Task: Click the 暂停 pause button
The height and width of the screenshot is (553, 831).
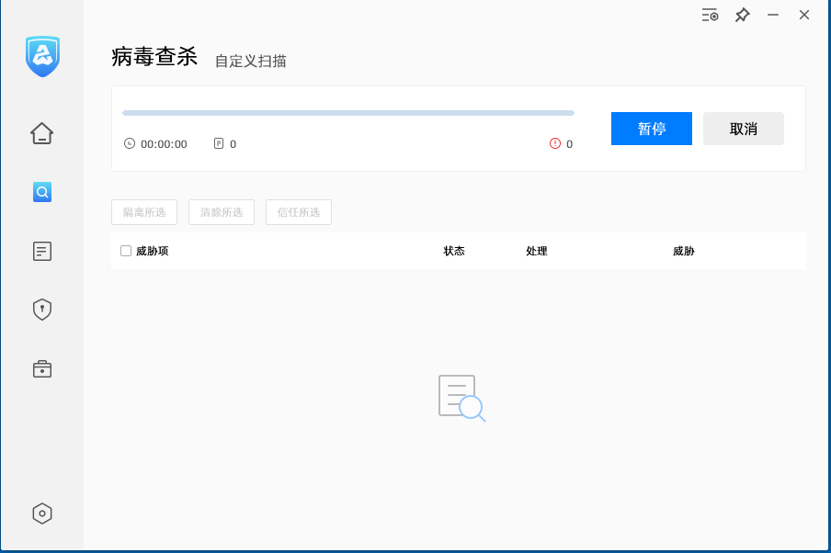Action: pos(652,129)
